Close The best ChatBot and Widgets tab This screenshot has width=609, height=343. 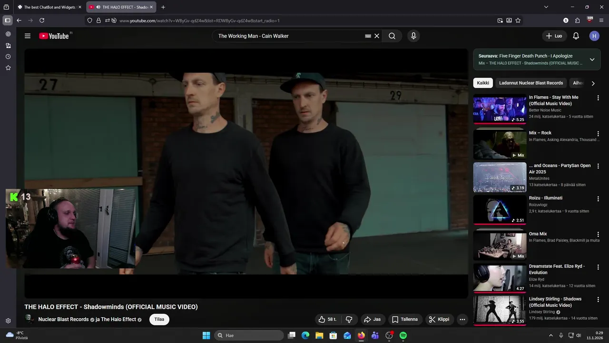click(x=79, y=7)
